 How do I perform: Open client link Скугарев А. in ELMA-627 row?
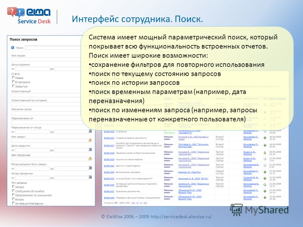click(x=194, y=145)
